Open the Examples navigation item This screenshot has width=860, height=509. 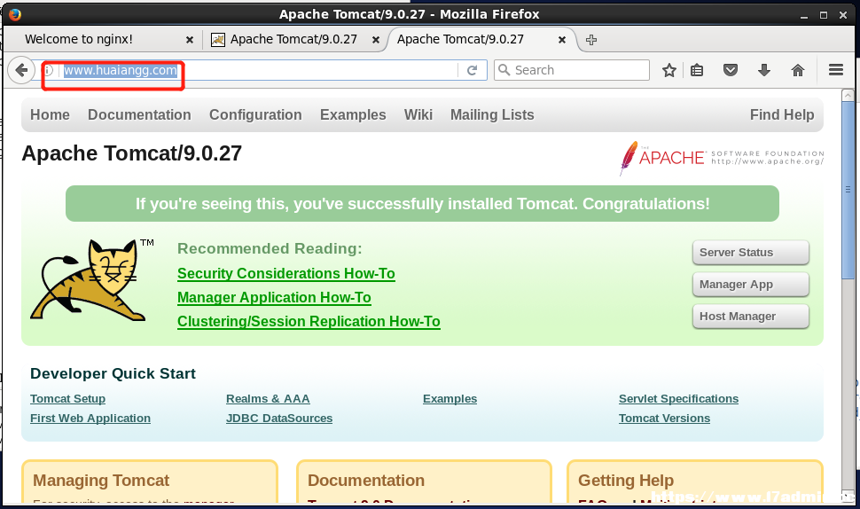point(353,114)
